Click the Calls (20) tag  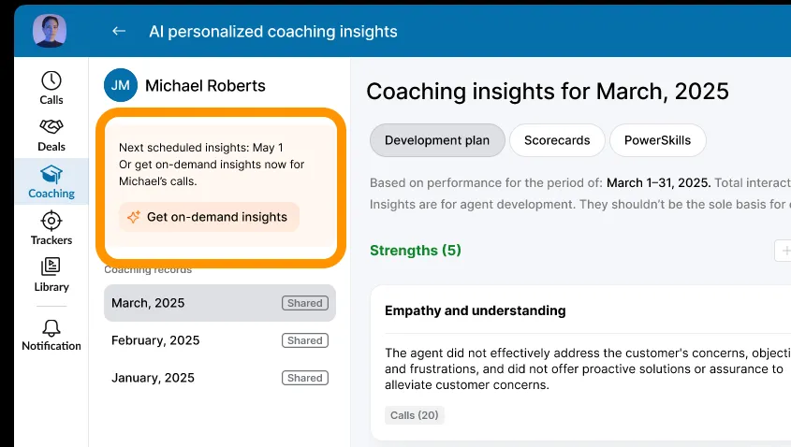[415, 415]
